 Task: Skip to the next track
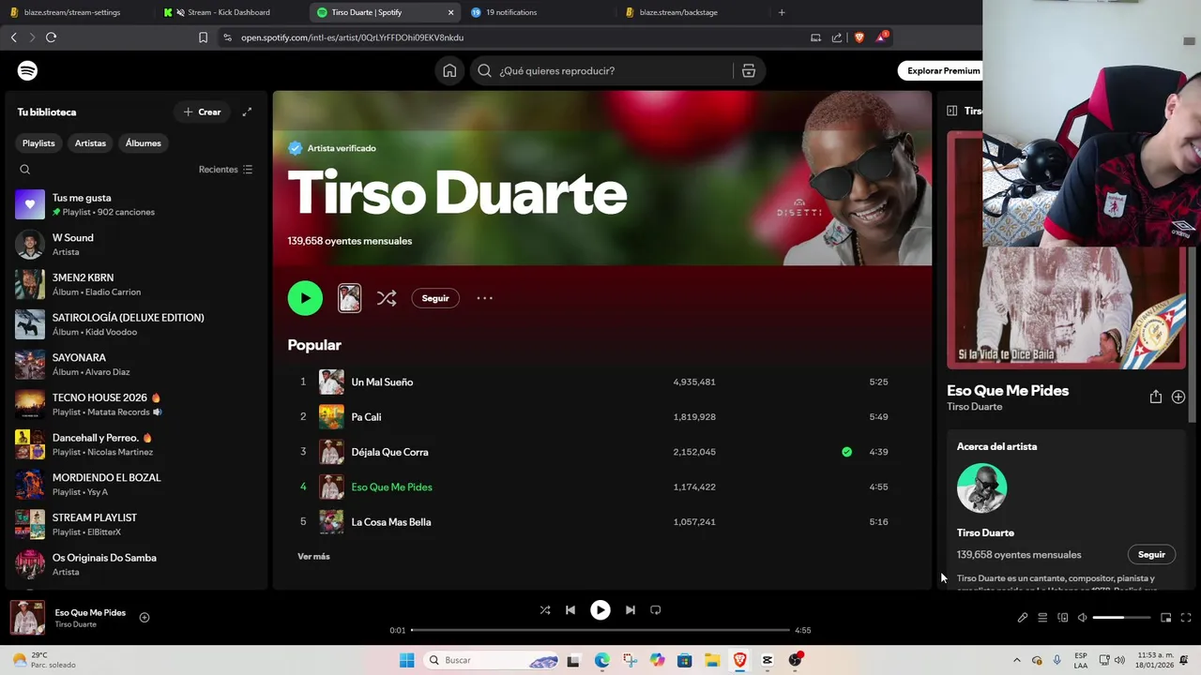click(x=631, y=609)
